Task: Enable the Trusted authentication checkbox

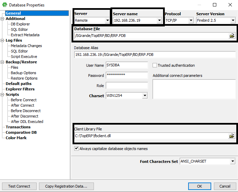Action: [155, 65]
